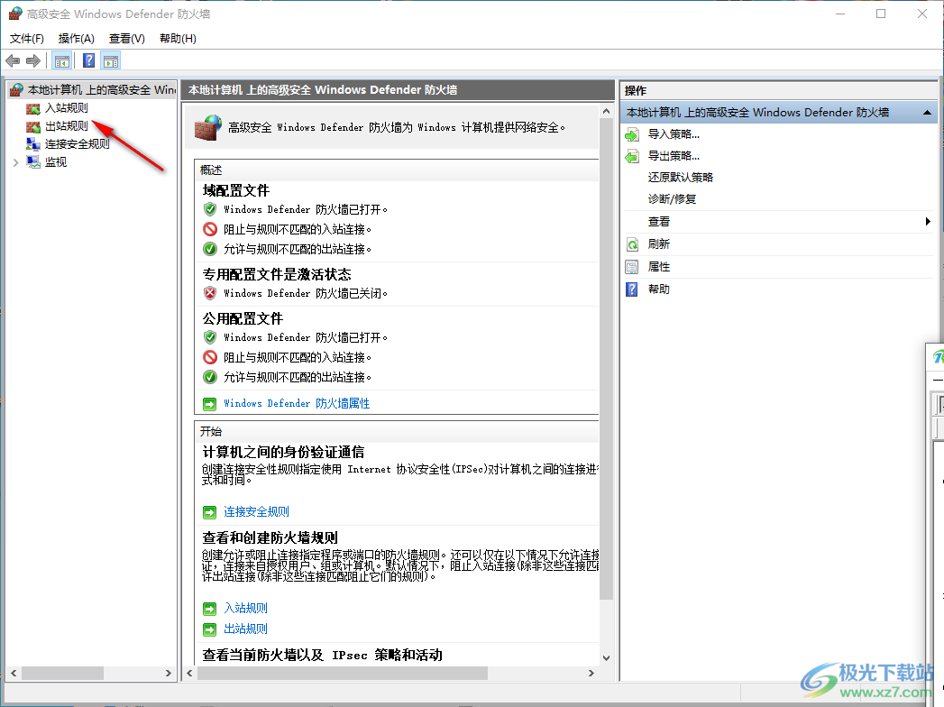This screenshot has width=944, height=707.
Task: Click green arrow icon beside 防火墙属性 link
Action: click(x=209, y=404)
